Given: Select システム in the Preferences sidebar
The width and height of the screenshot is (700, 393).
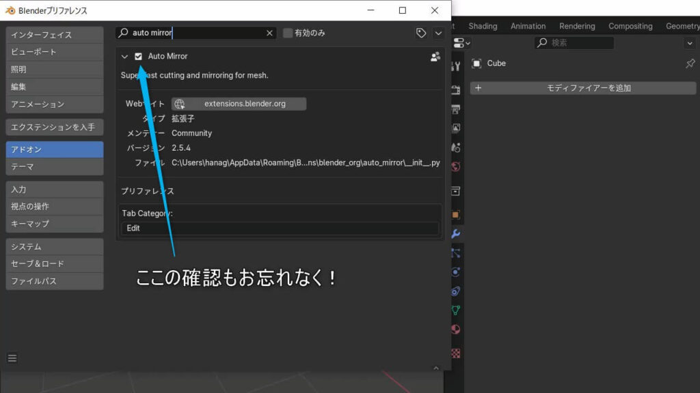Looking at the screenshot, I should (x=55, y=247).
